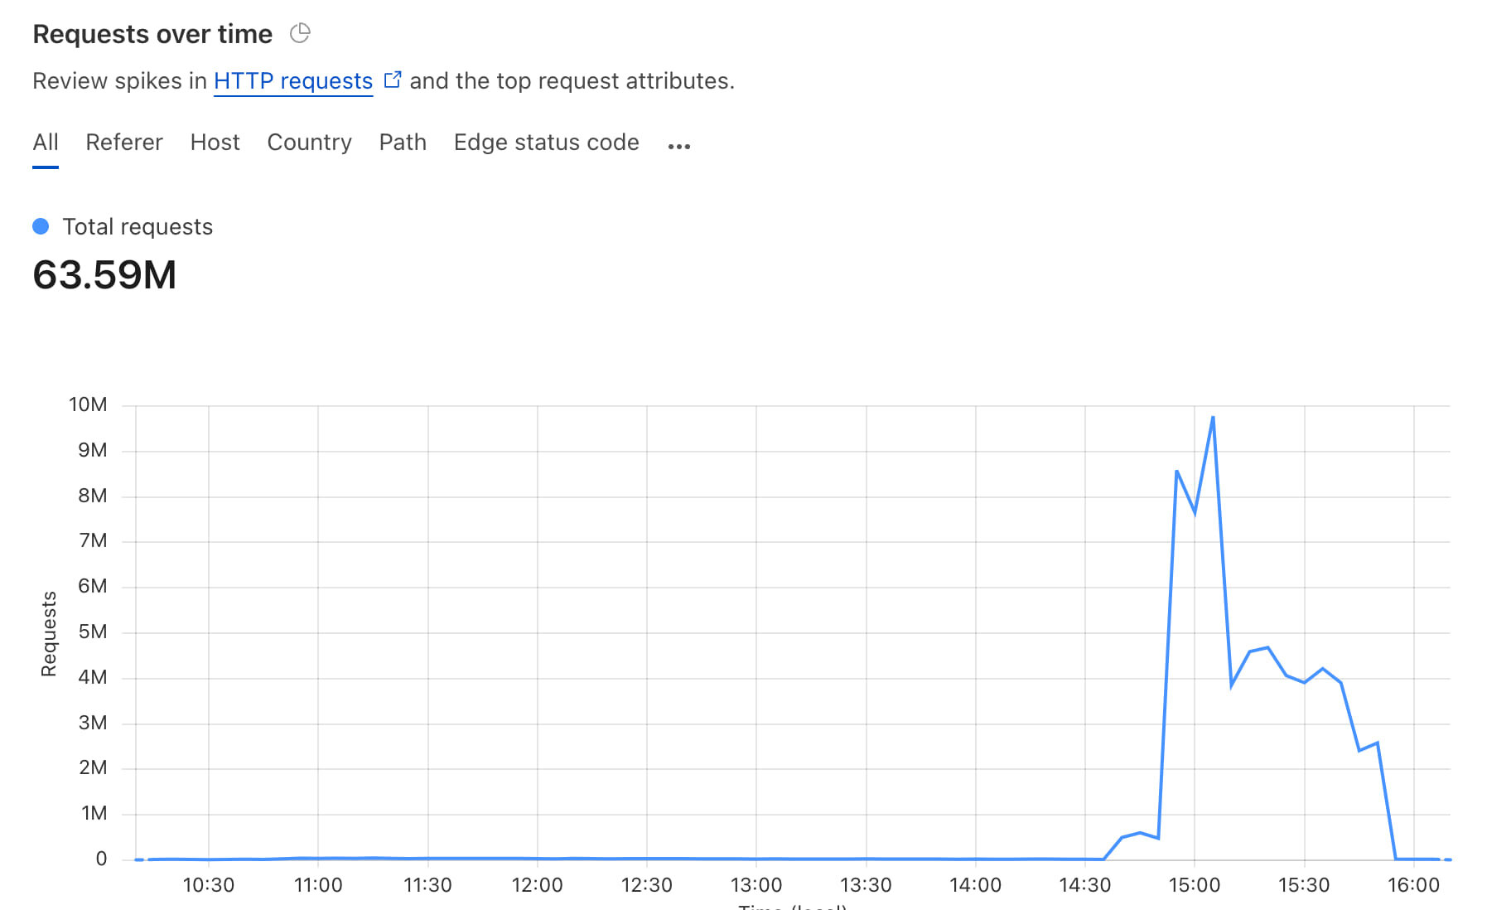This screenshot has width=1511, height=910.
Task: Expand more tabs with the three-dot menu
Action: click(679, 146)
